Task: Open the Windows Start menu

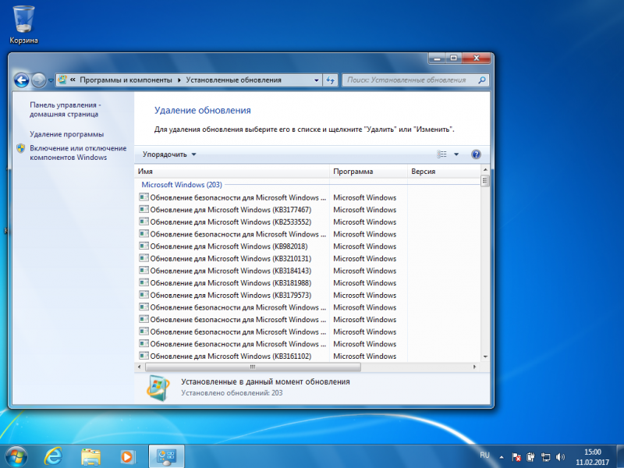Action: 16,456
